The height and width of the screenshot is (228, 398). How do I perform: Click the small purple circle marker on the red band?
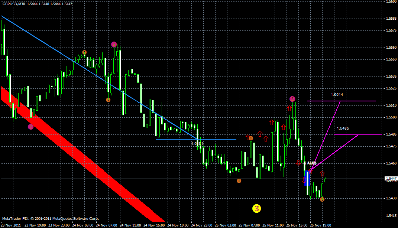click(x=30, y=126)
